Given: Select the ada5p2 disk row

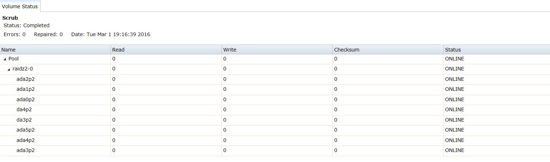Looking at the screenshot, I should coord(275,130).
